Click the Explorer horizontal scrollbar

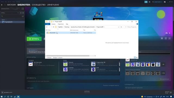(x=68, y=56)
